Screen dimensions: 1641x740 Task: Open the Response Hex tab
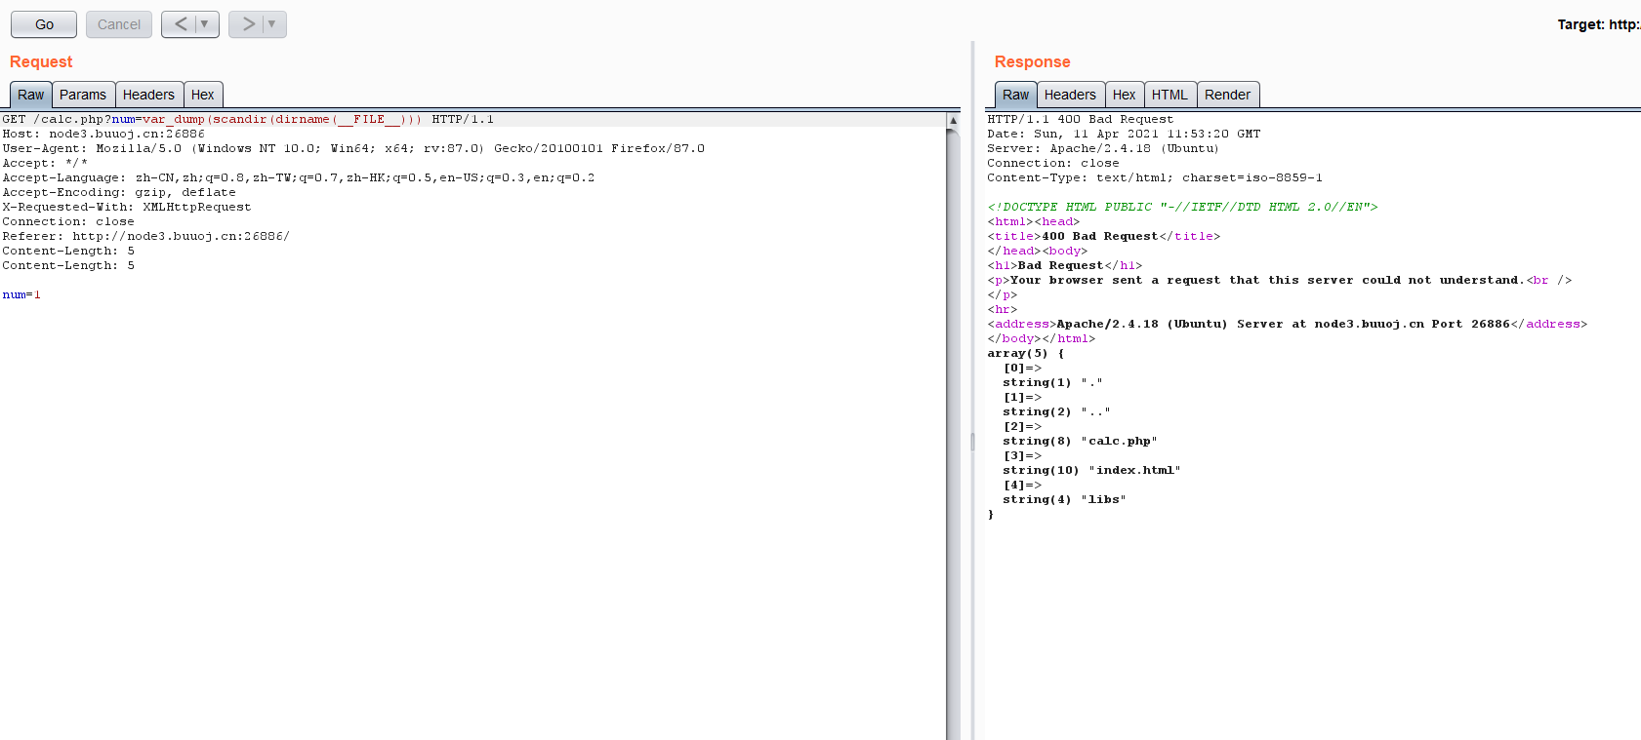click(x=1125, y=95)
